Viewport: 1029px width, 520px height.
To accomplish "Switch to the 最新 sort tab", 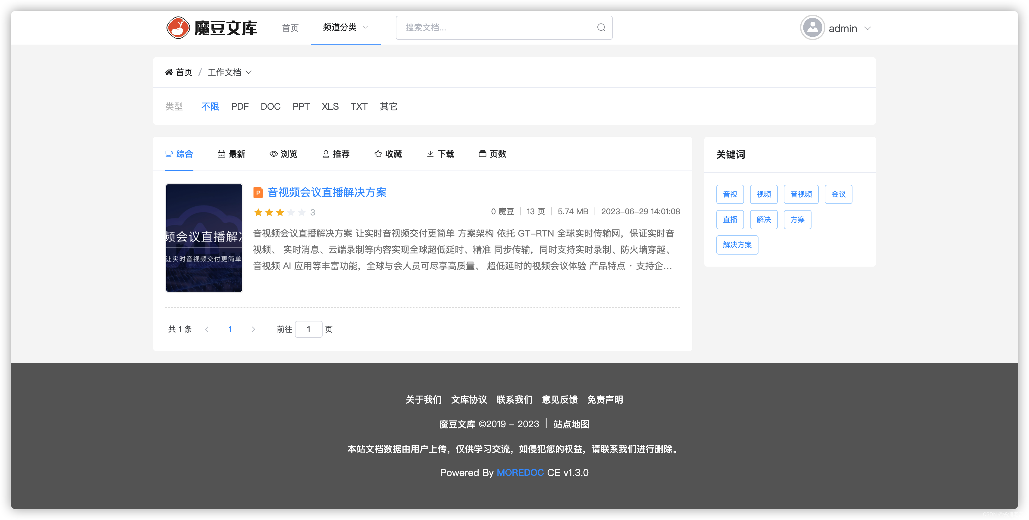I will point(231,154).
